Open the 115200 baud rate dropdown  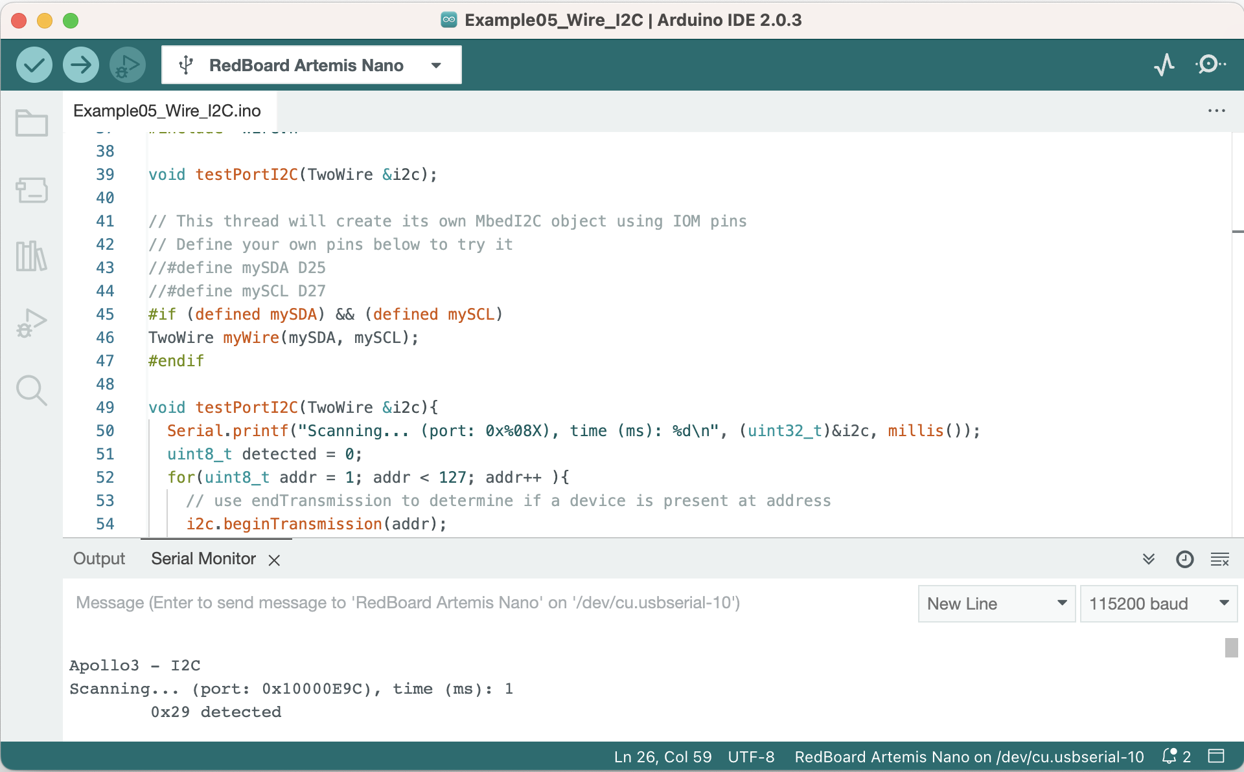[x=1158, y=604]
